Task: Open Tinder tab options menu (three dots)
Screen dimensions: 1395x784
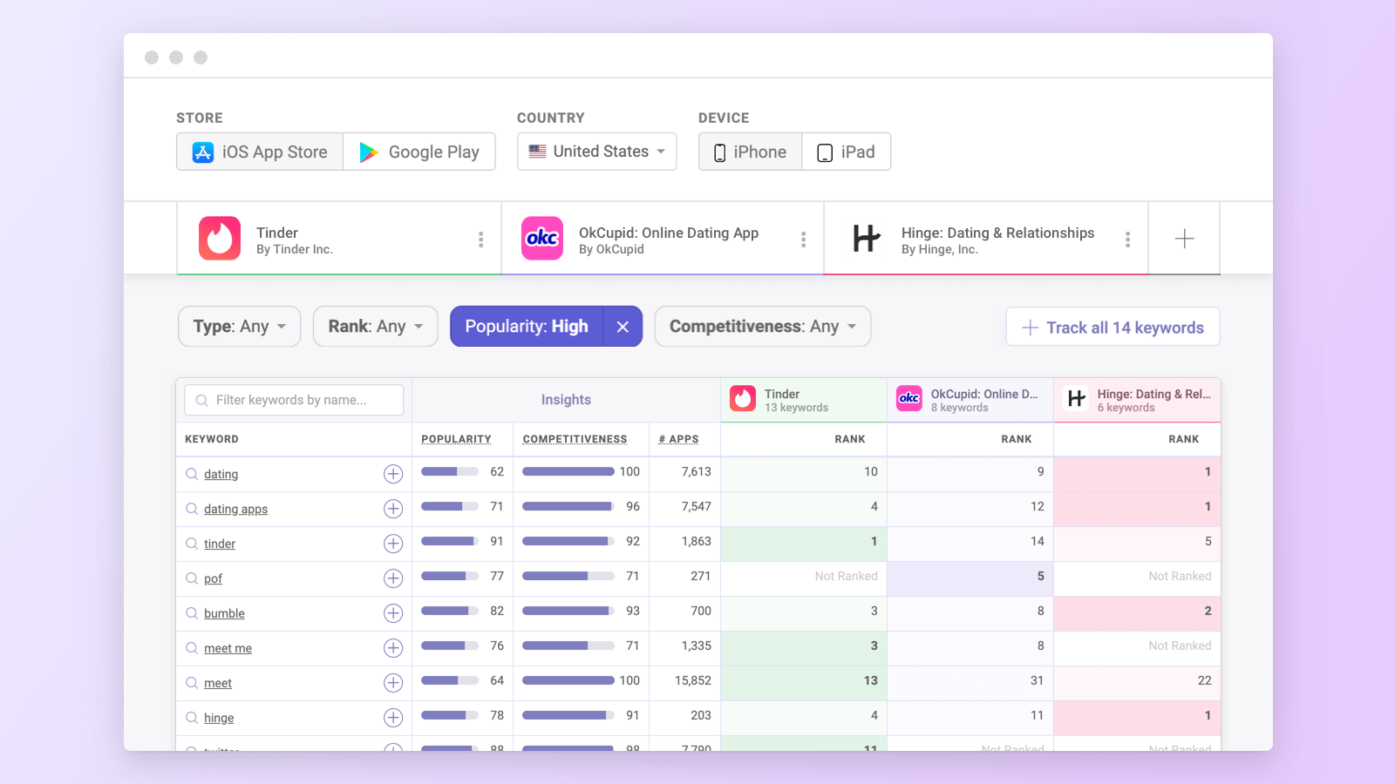Action: point(480,240)
